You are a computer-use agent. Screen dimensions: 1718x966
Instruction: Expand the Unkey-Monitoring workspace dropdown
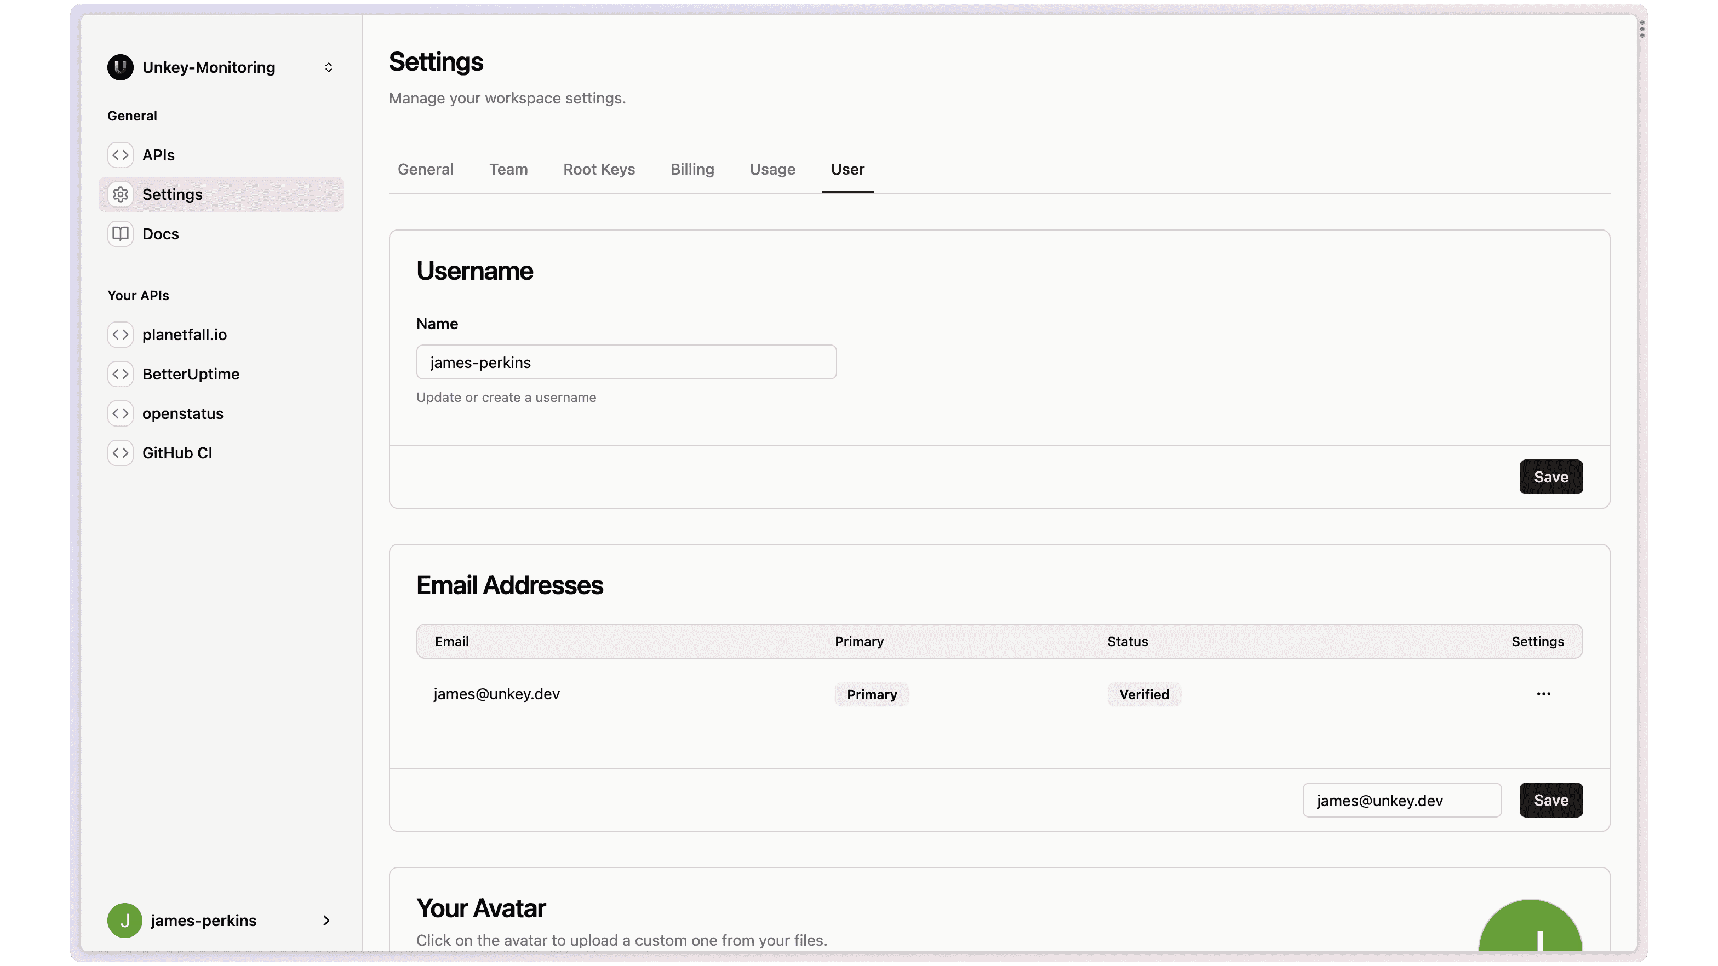(328, 67)
